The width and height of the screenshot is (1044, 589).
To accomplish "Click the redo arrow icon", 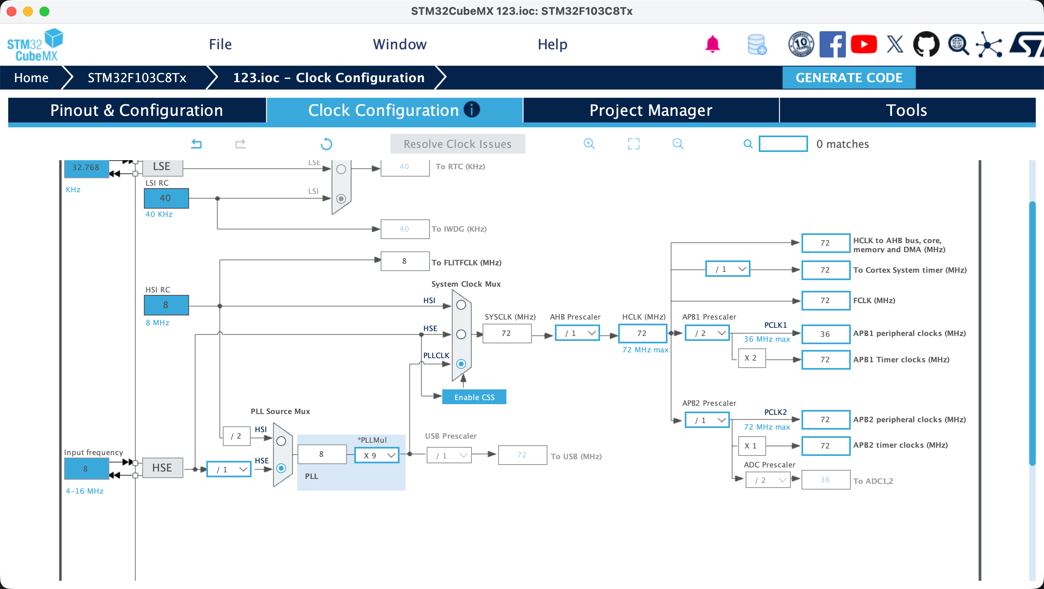I will click(x=240, y=144).
